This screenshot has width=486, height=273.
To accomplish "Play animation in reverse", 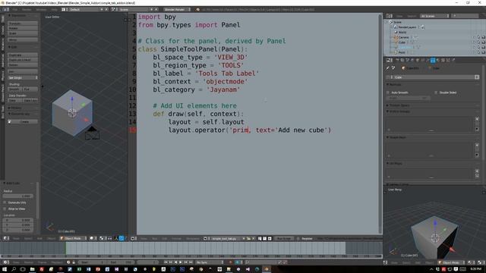I will [x=175, y=262].
